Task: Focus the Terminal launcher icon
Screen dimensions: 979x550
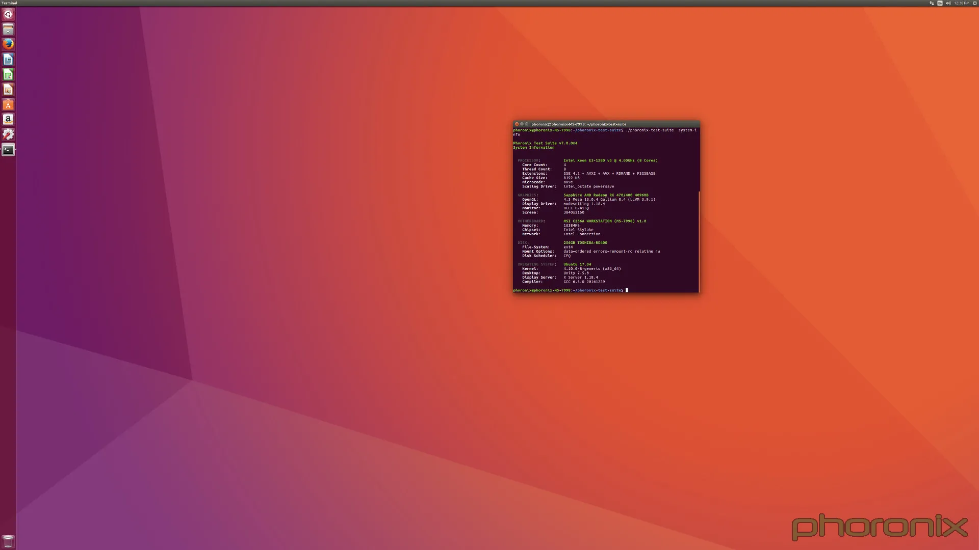Action: click(8, 150)
